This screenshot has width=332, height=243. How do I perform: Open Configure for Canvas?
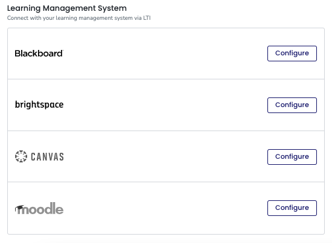point(292,157)
